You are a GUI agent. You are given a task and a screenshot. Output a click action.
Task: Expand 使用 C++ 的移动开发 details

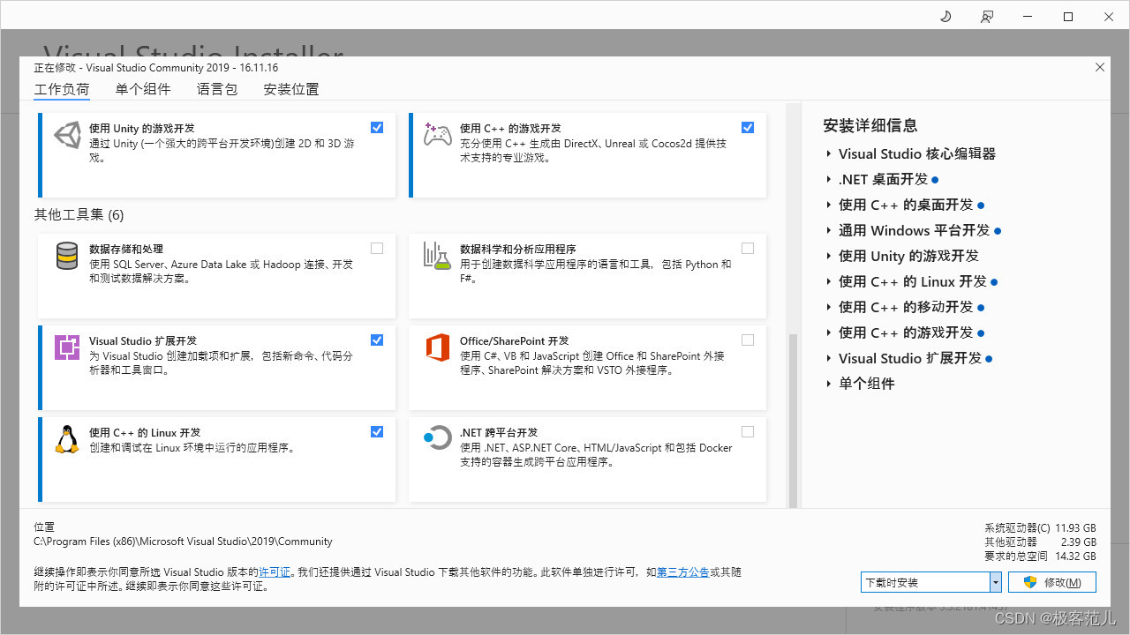[829, 308]
